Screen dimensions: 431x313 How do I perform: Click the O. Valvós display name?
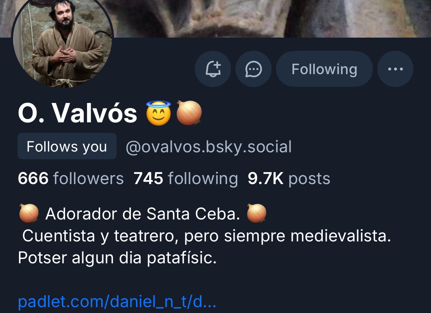tap(77, 113)
